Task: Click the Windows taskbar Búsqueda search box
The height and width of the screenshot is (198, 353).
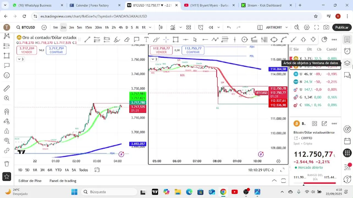Action: (x=109, y=192)
